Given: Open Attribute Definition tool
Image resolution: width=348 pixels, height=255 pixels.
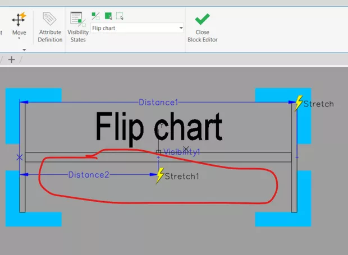Looking at the screenshot, I should pos(50,27).
